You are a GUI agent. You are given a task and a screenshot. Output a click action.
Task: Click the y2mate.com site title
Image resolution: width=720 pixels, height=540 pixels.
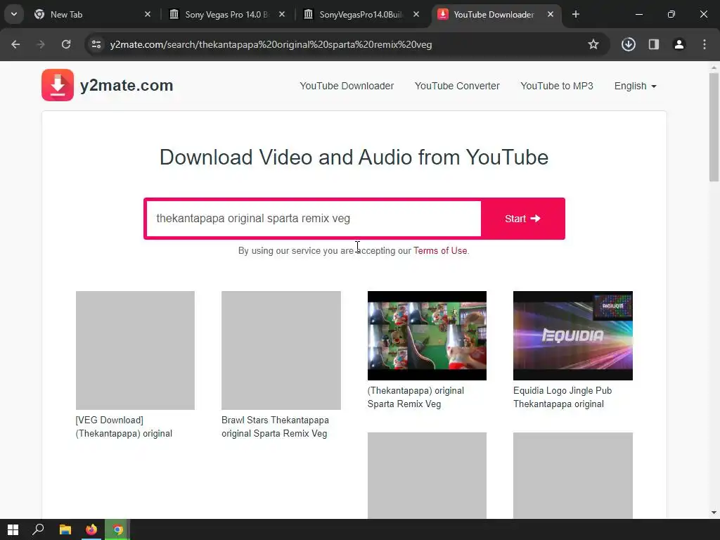tap(127, 85)
